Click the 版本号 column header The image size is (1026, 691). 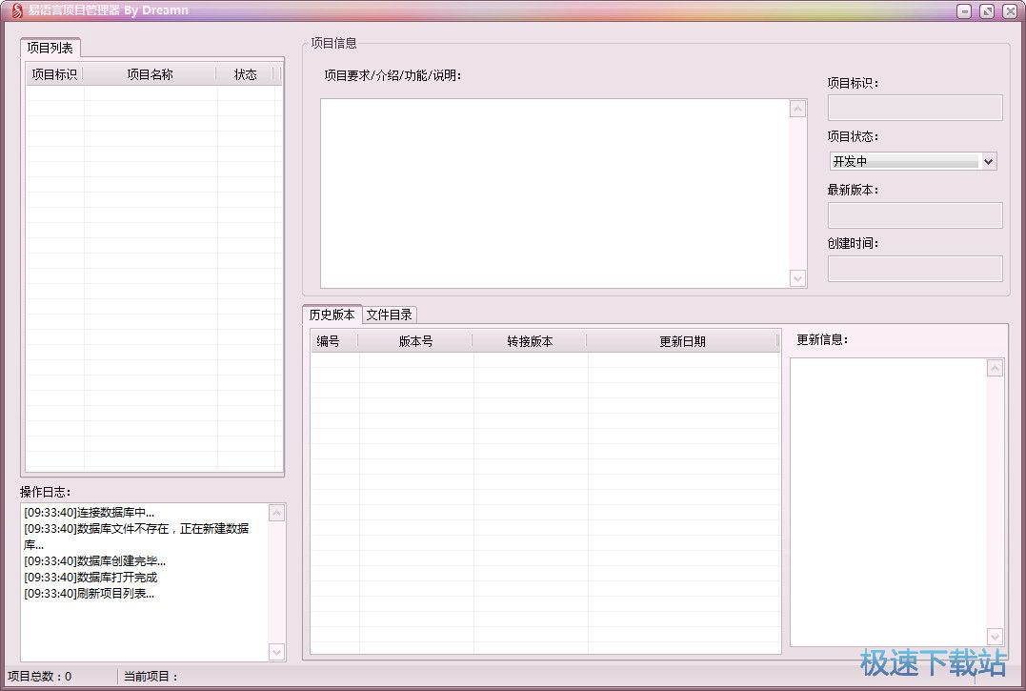tap(414, 340)
